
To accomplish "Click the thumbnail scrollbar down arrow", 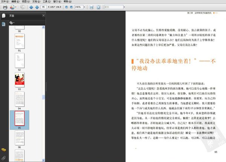I will pos(43,160).
